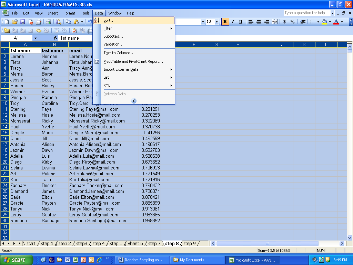Viewport: 353px width, 265px height.
Task: Click the Save icon in the toolbar
Action: 23,22
